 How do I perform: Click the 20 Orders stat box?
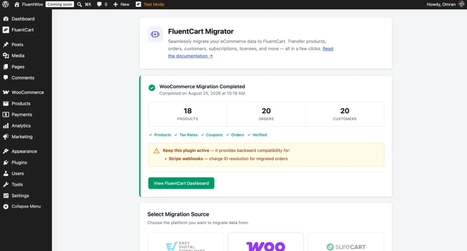click(x=266, y=114)
